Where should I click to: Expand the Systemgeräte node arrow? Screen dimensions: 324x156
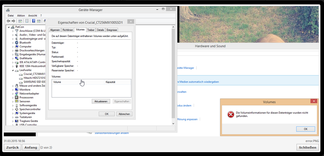coord(13,113)
